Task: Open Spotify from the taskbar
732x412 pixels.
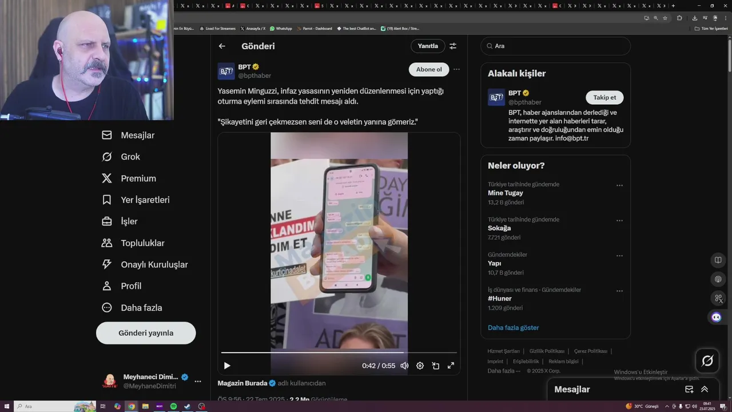Action: tap(173, 406)
